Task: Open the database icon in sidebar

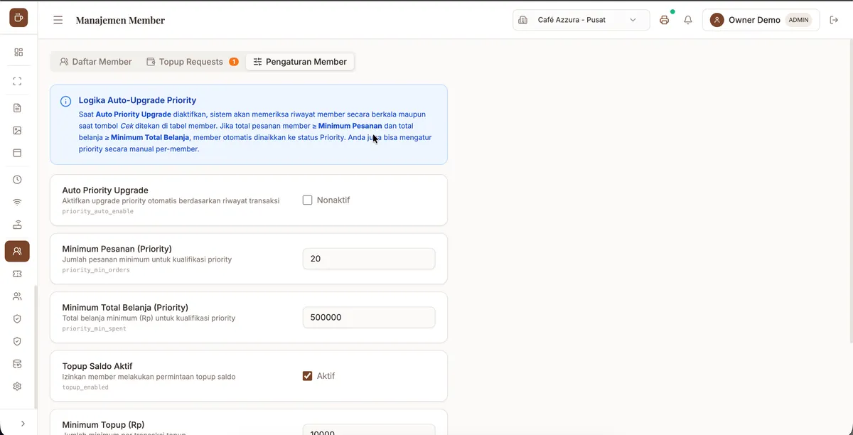Action: (18, 364)
